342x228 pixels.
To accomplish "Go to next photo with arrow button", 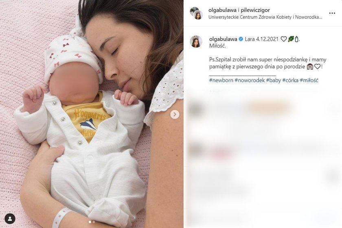I will (175, 114).
